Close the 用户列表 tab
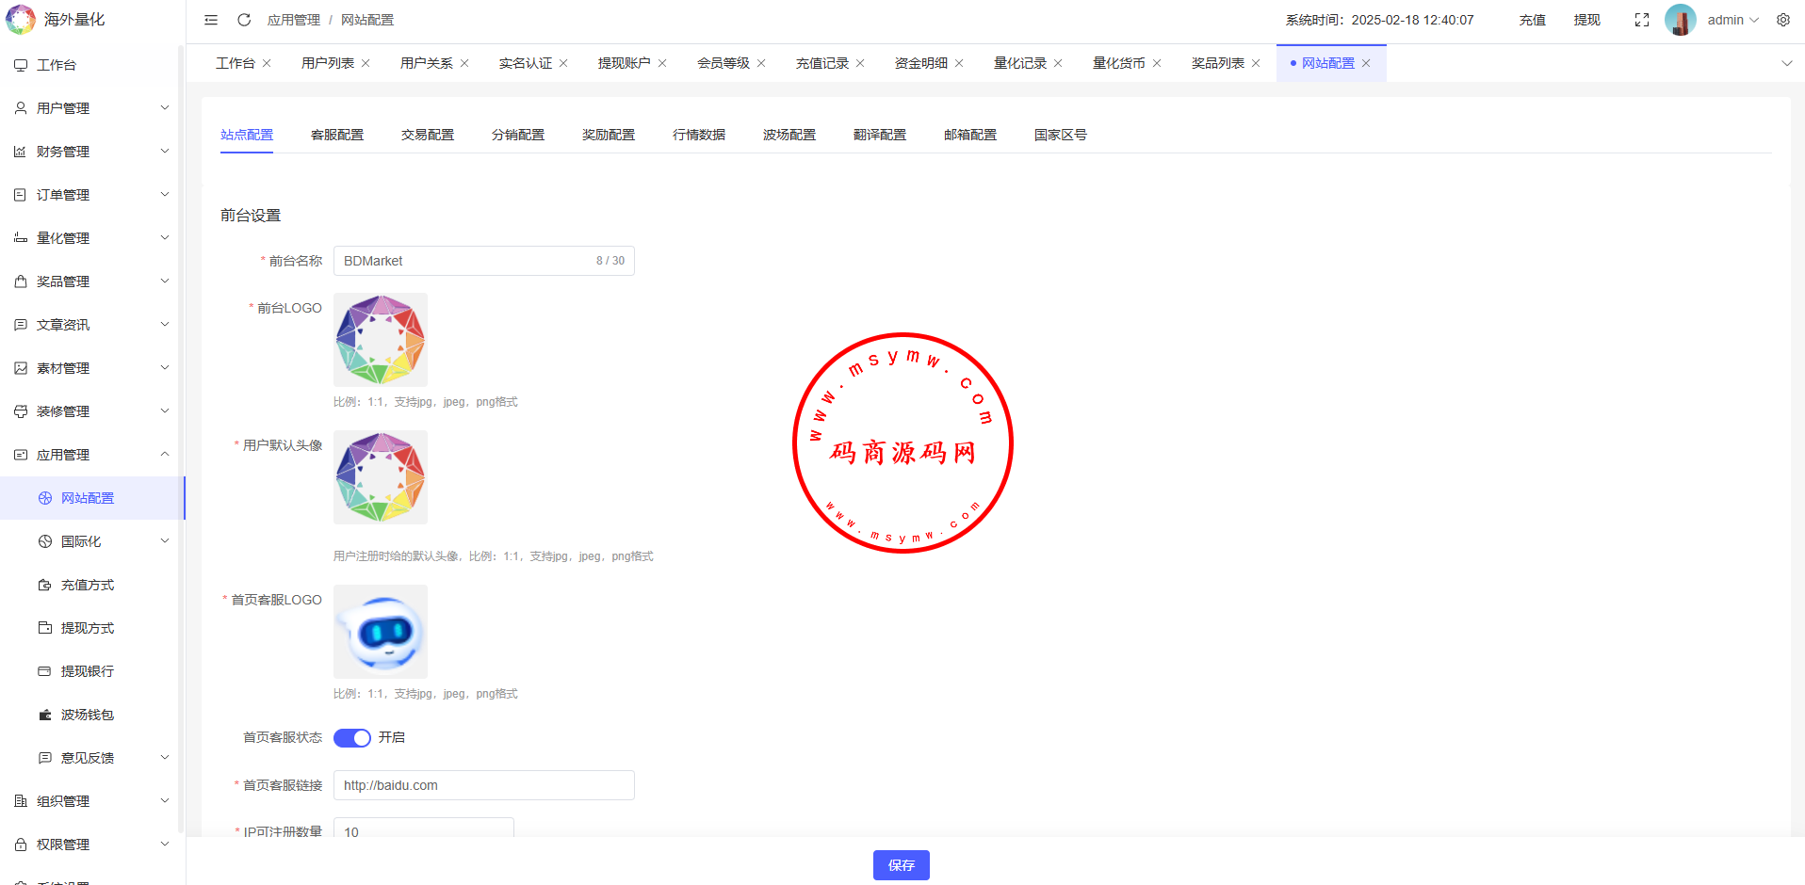The width and height of the screenshot is (1805, 885). coord(366,63)
